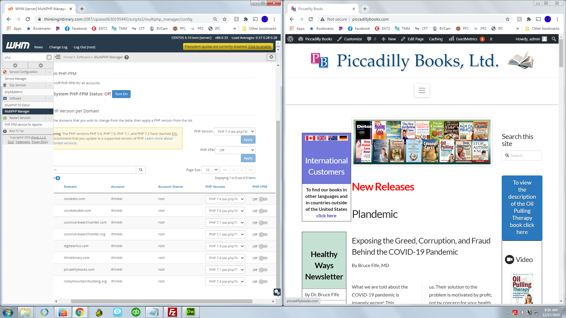The height and width of the screenshot is (318, 566).
Task: Open Dreamweaver from the taskbar
Action: 191,312
